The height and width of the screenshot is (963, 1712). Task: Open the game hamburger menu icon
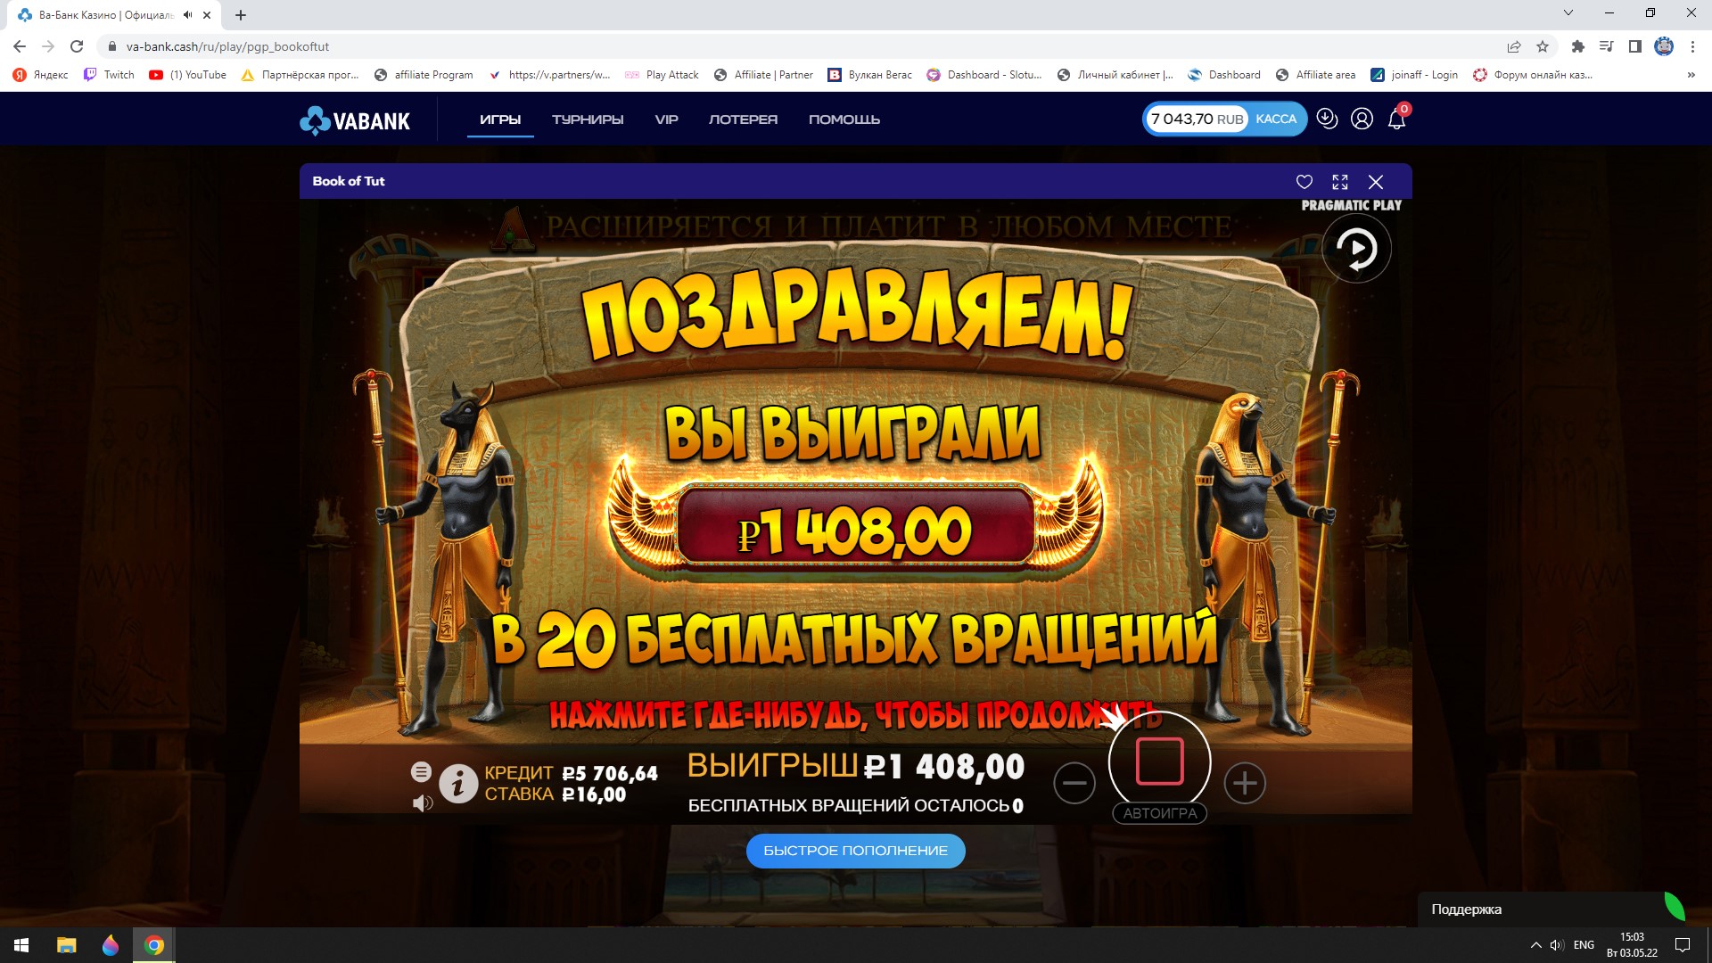(x=421, y=772)
